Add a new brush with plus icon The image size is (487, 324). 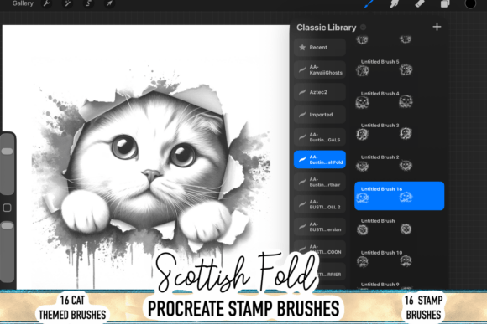[x=437, y=27]
